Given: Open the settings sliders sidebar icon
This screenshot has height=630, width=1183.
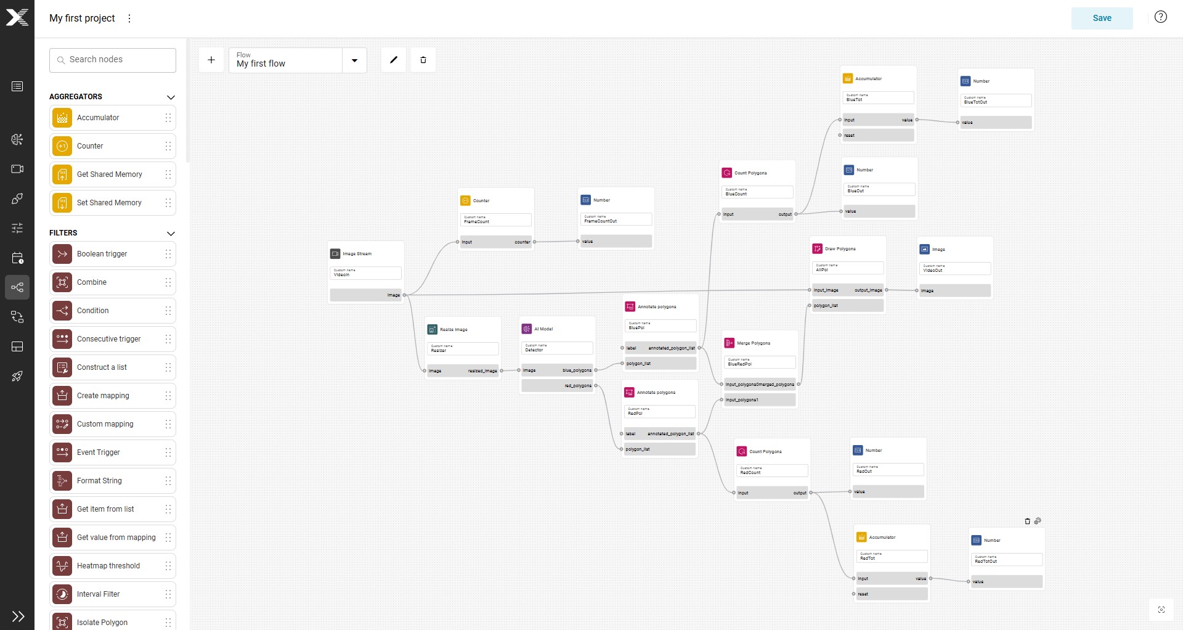Looking at the screenshot, I should tap(17, 228).
